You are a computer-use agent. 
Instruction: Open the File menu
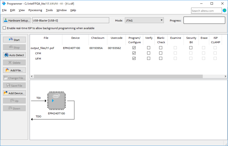(4, 10)
